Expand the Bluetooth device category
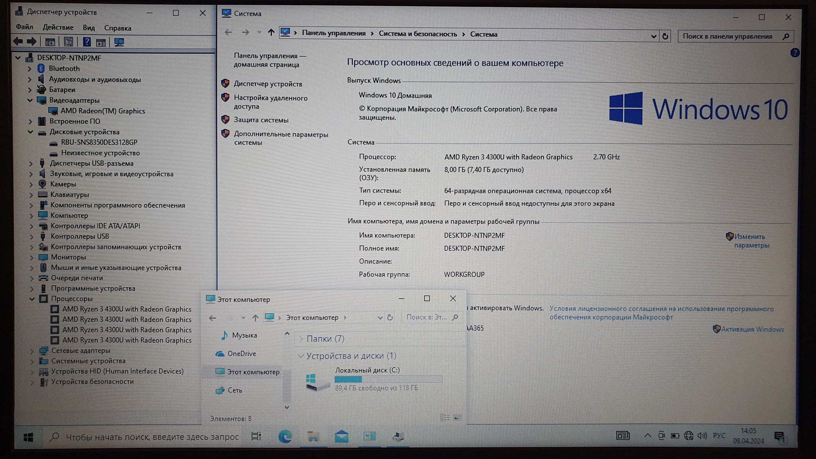This screenshot has width=816, height=459. [x=29, y=69]
